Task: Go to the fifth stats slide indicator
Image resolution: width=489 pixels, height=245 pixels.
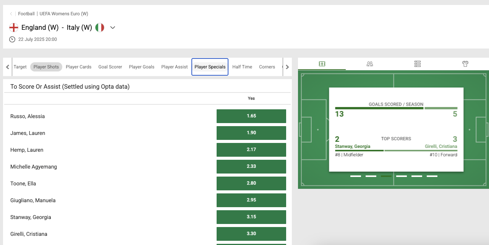Action: click(417, 176)
